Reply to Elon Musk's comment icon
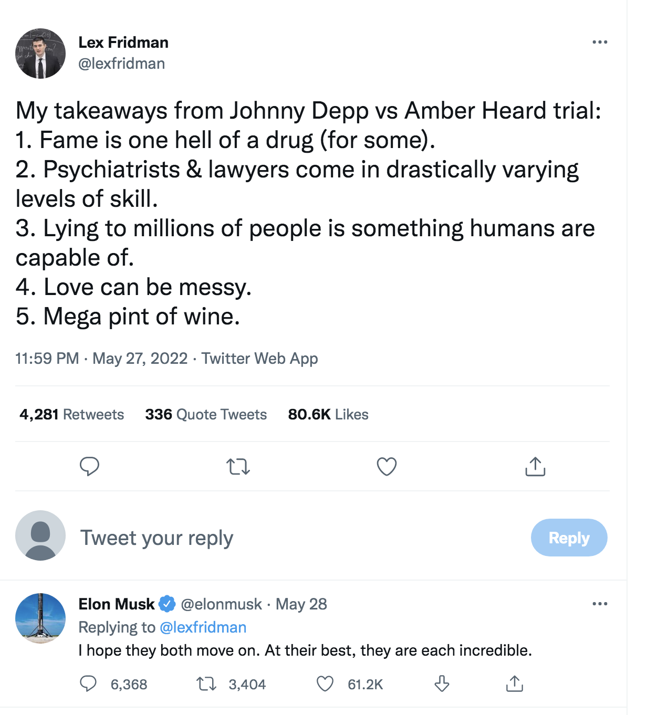 pyautogui.click(x=88, y=684)
